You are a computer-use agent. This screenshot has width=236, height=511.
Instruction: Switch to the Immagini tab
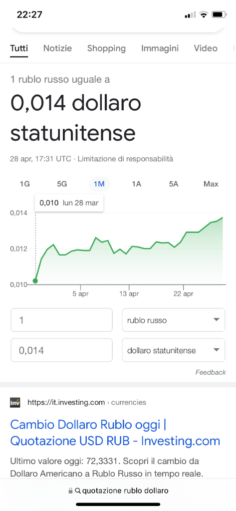point(160,48)
